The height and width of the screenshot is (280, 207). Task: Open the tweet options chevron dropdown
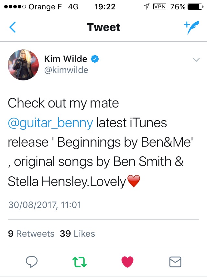coord(196,59)
